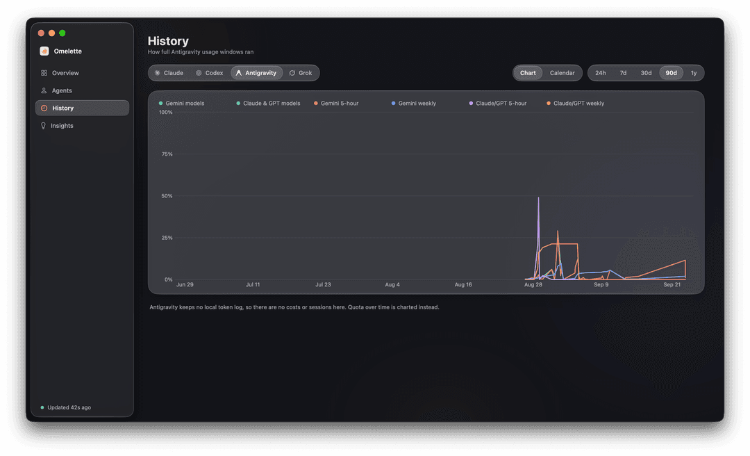Click the 50% y-axis label
Viewport: 750px width, 456px height.
167,196
